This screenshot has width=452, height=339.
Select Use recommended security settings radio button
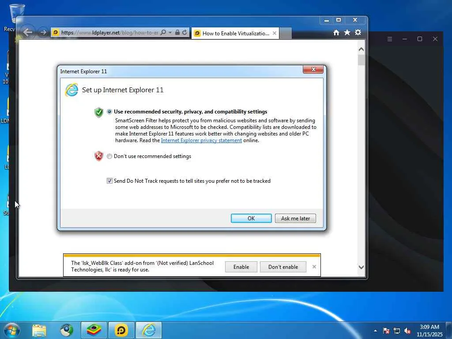point(109,112)
